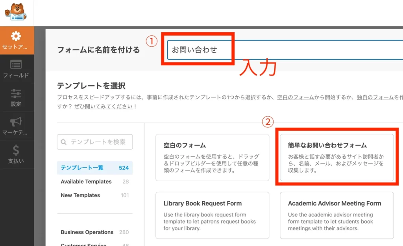This screenshot has width=403, height=246.
Task: Click the 280 count beside Business Operations
Action: tap(124, 232)
